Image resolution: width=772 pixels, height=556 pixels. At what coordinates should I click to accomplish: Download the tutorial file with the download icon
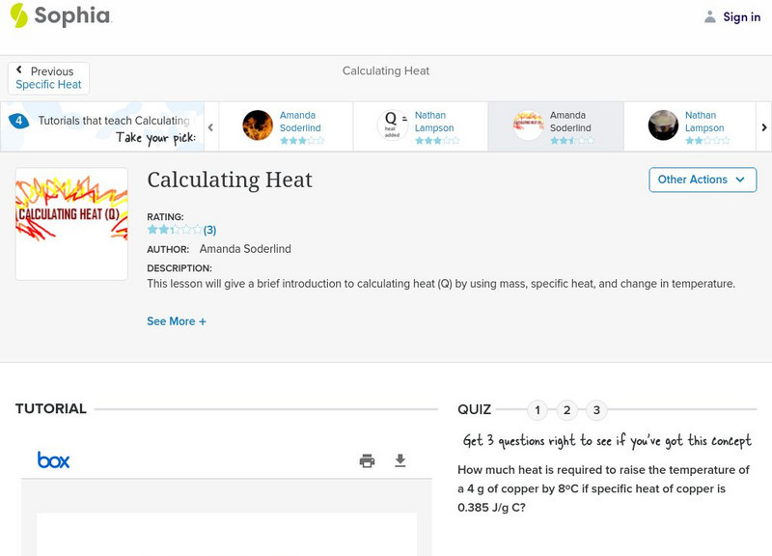[400, 460]
